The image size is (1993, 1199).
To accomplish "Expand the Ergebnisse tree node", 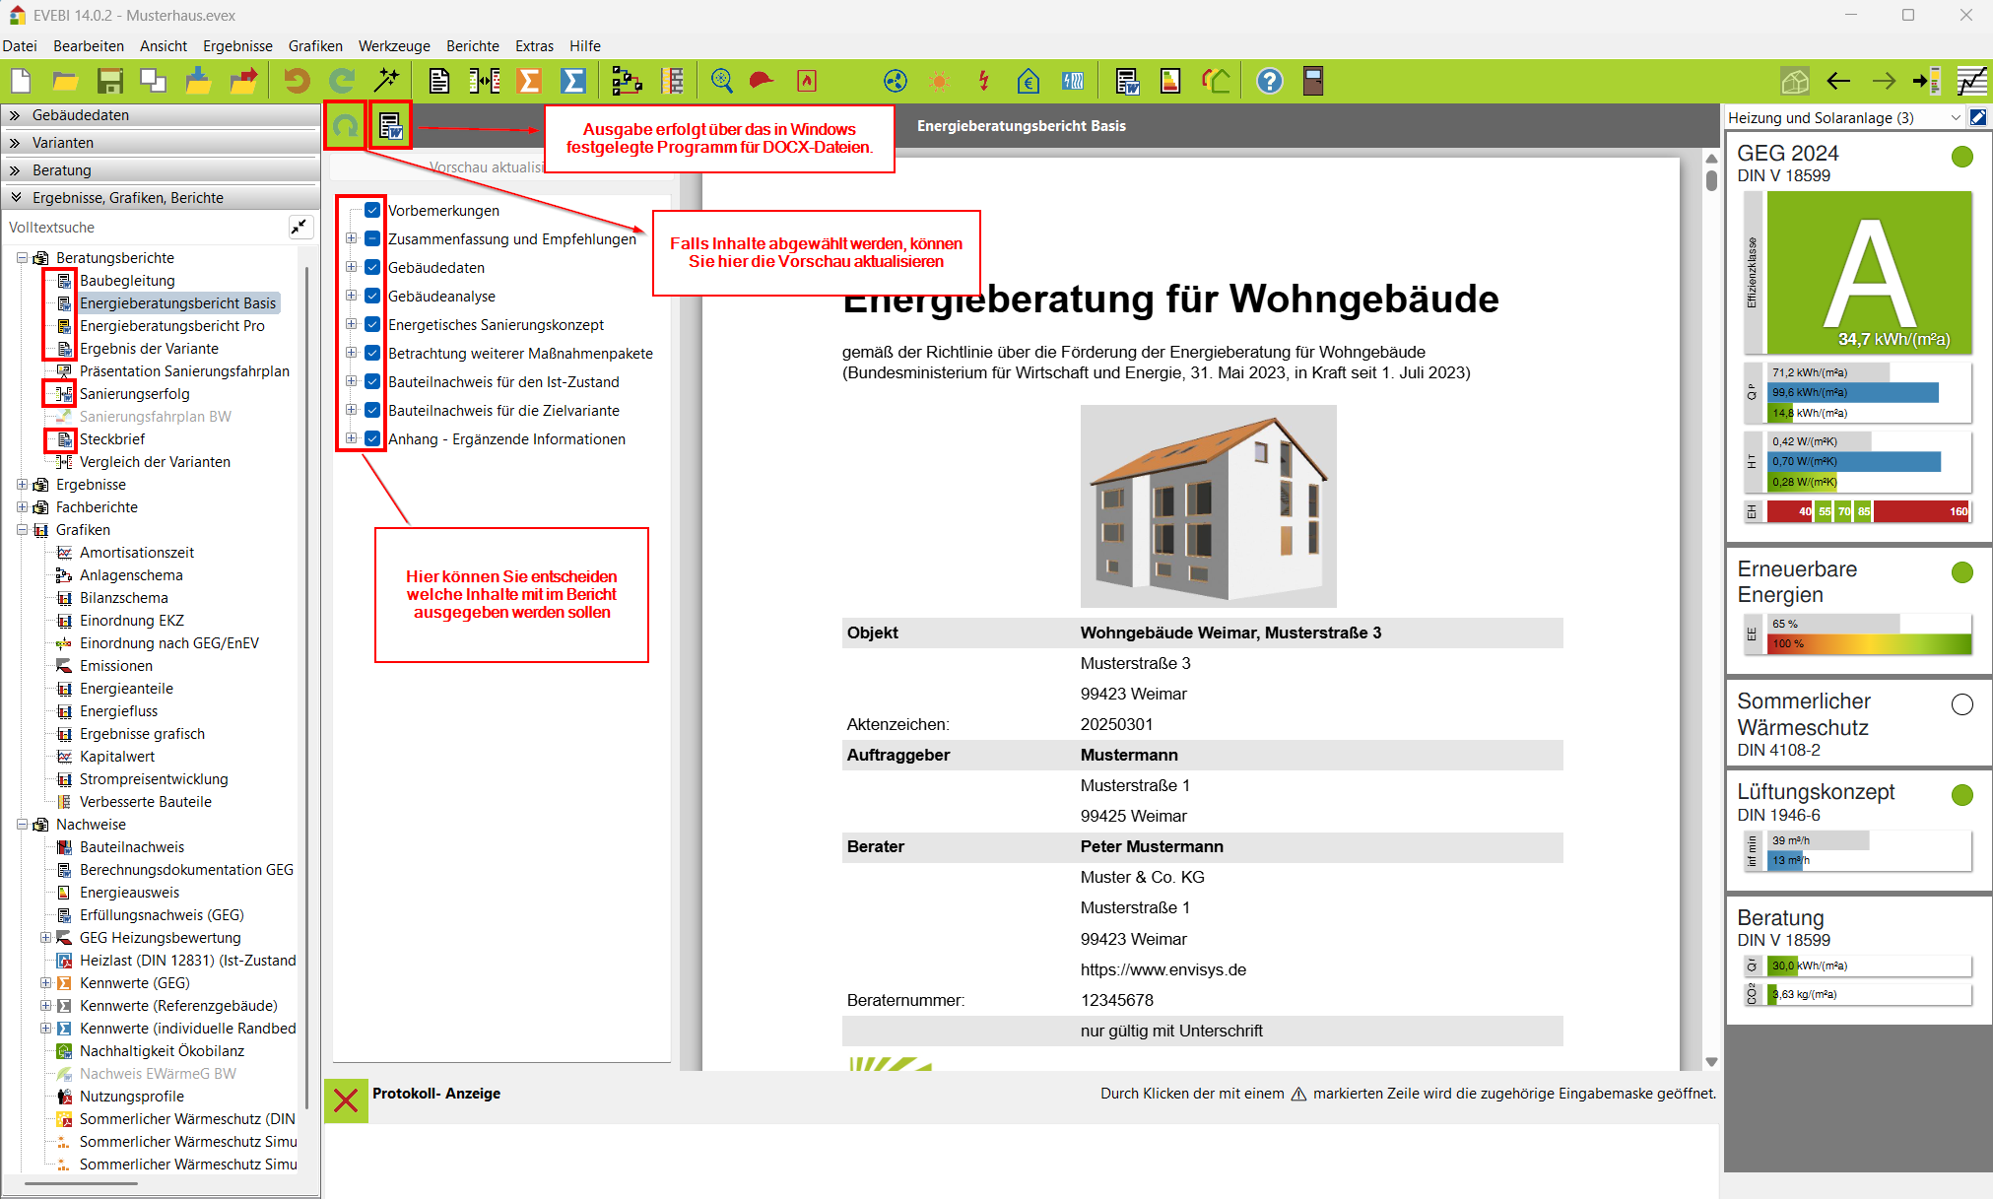I will [x=22, y=485].
